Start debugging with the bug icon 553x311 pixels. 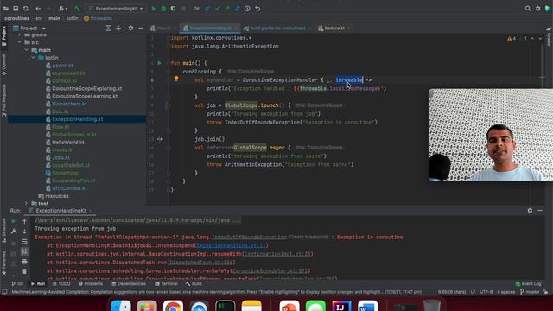(x=163, y=9)
